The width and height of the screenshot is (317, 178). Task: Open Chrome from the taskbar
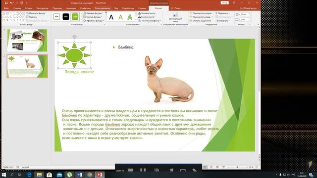90,175
